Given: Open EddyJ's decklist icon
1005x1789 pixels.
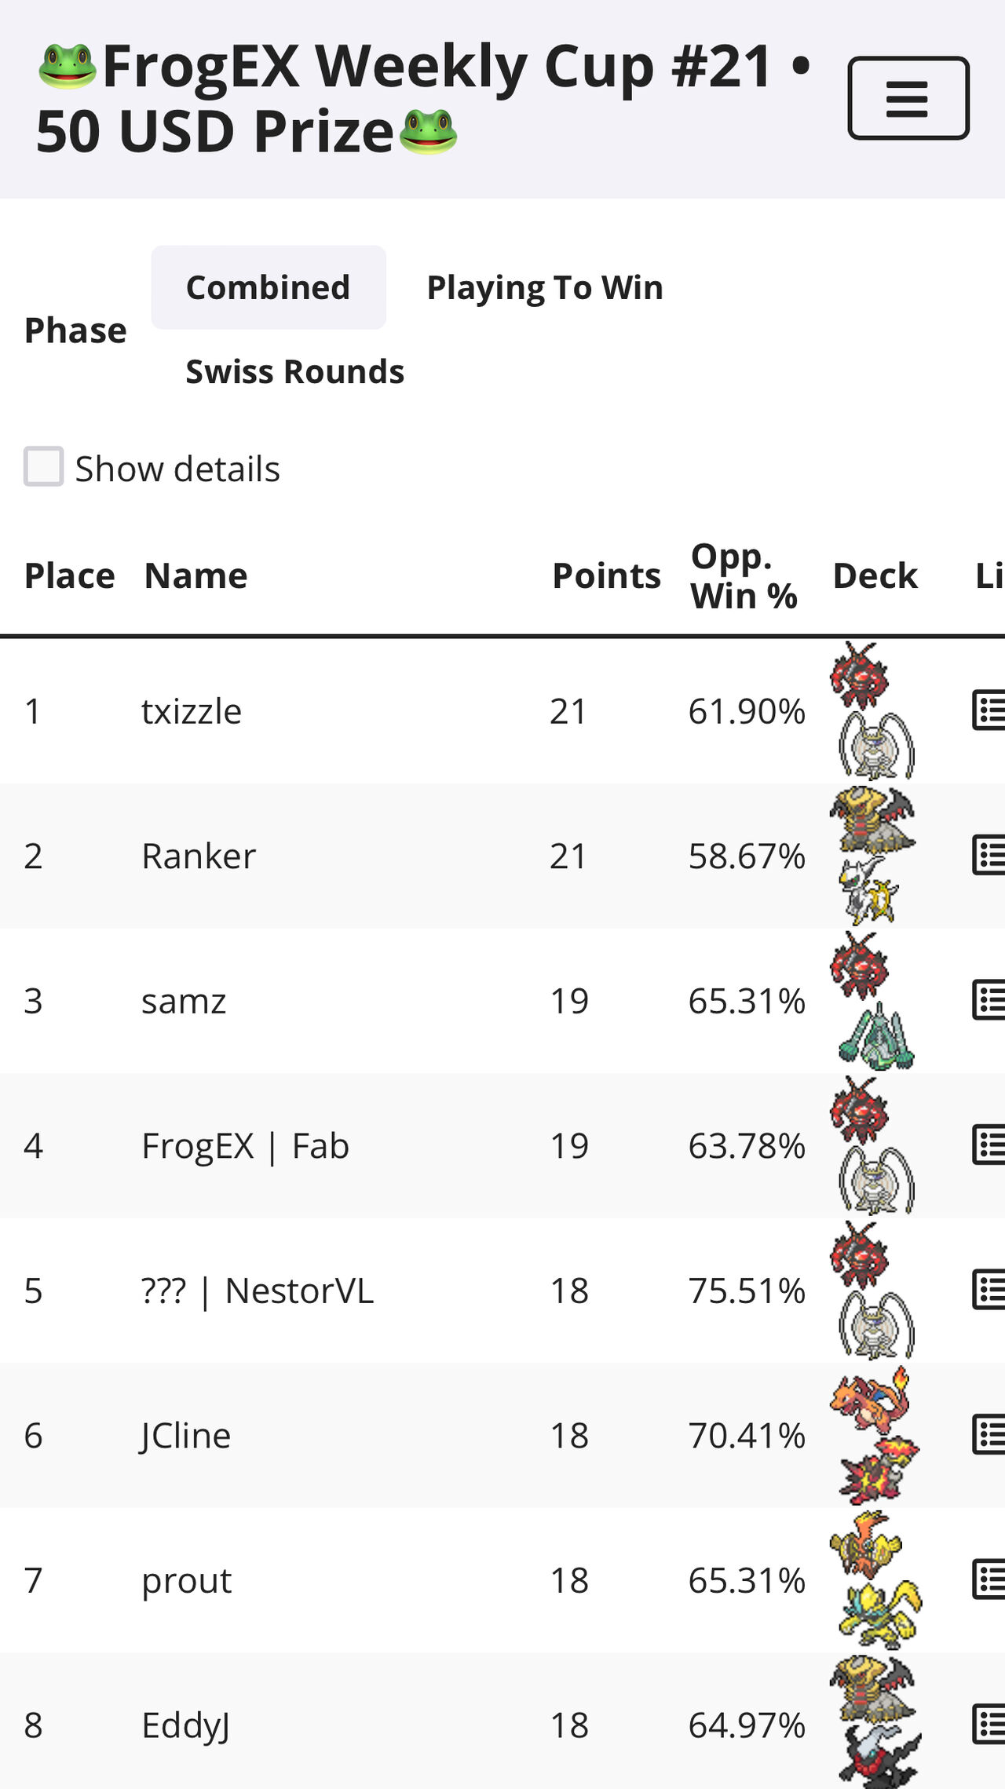Looking at the screenshot, I should 989,1725.
